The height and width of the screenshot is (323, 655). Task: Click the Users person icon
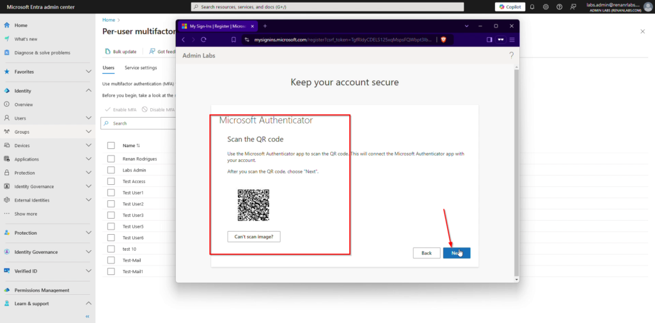coord(6,118)
